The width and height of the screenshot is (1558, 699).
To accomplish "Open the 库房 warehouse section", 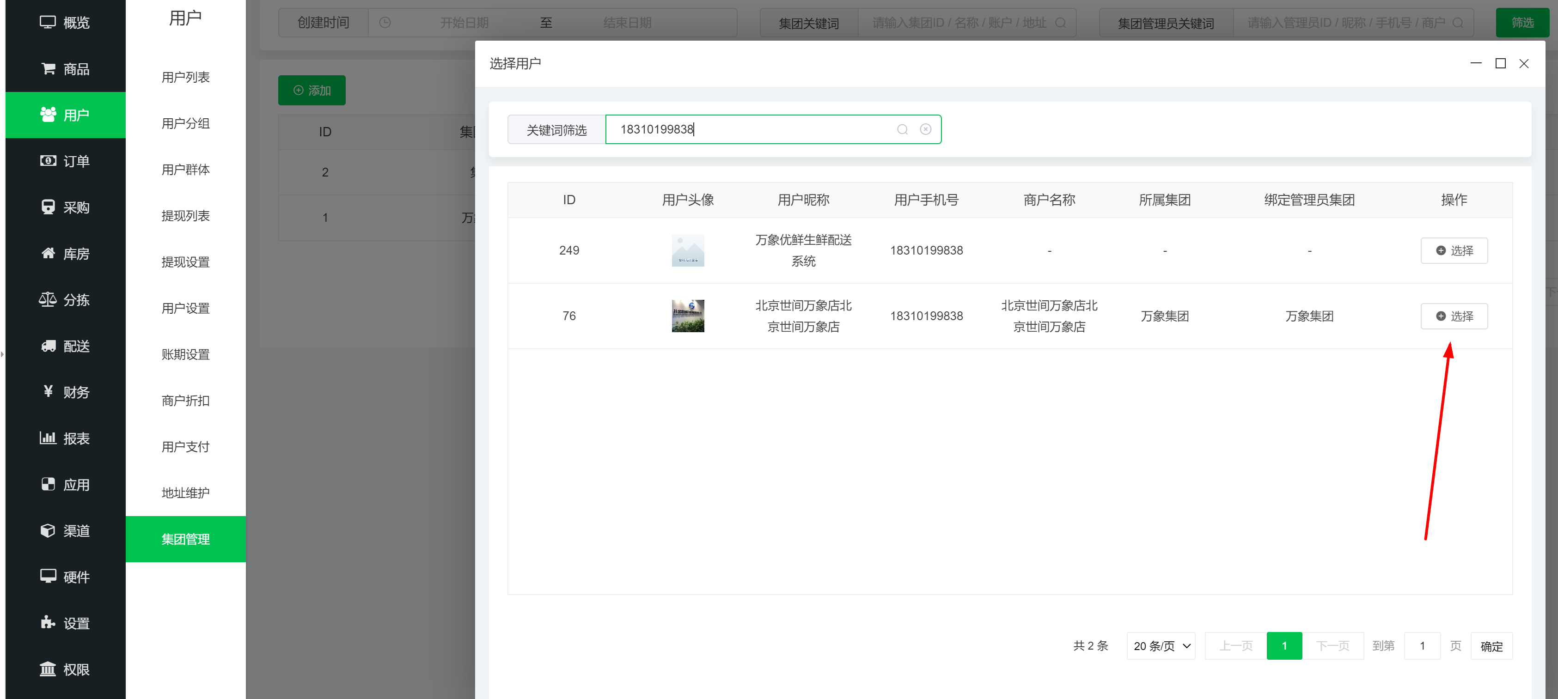I will (65, 253).
